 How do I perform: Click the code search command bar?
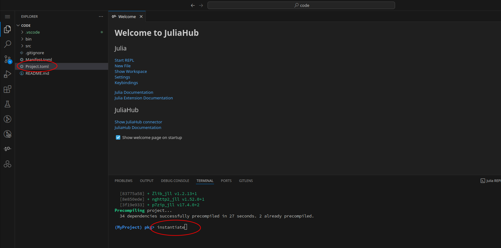point(301,5)
